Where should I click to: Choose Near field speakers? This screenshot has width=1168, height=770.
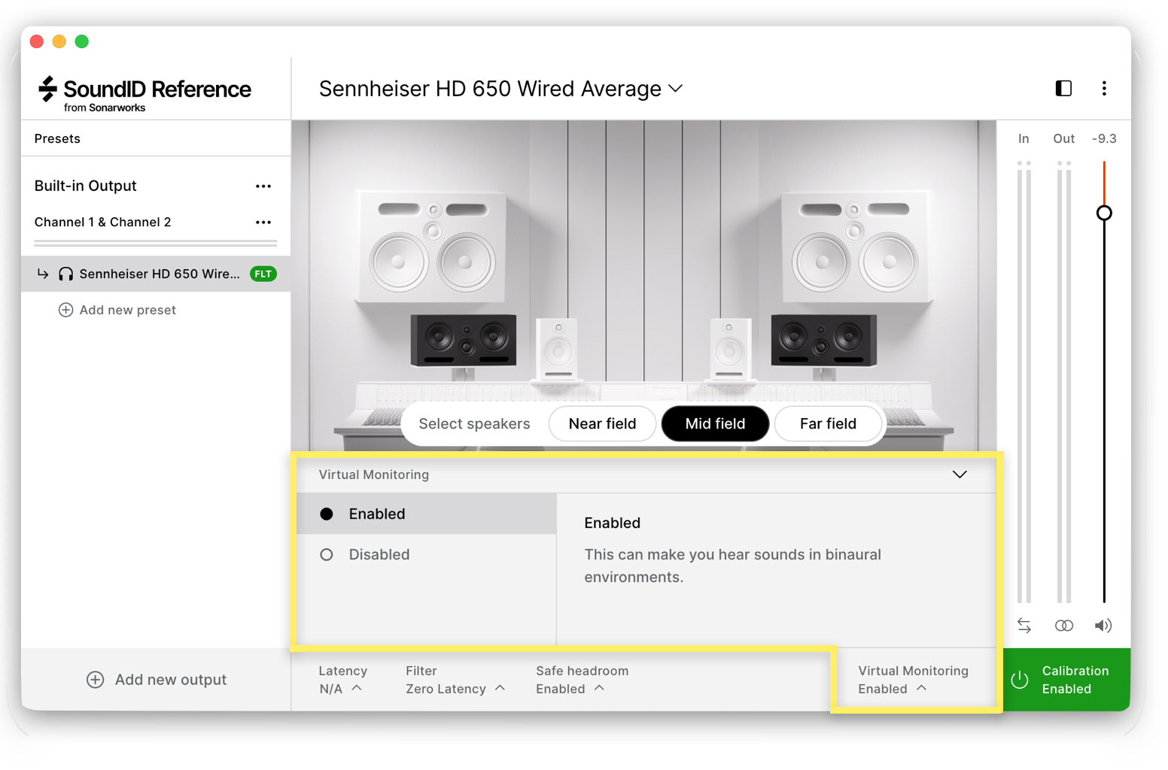point(602,424)
